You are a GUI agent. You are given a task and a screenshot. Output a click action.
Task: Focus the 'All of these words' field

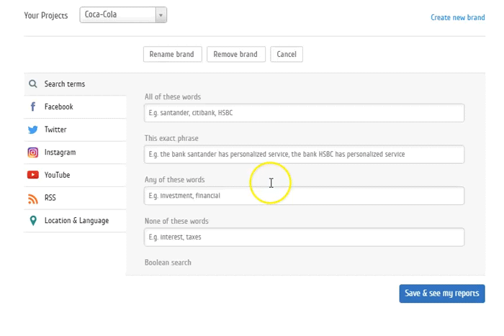304,113
